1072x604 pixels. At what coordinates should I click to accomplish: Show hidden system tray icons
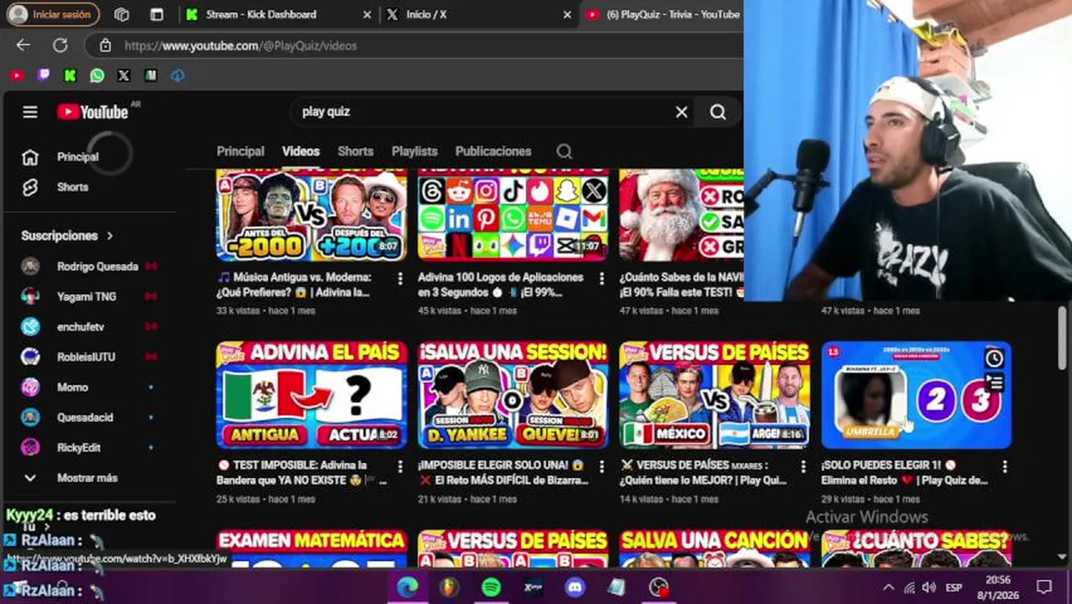coord(889,587)
